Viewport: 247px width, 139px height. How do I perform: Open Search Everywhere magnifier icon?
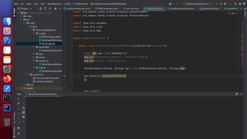click(235, 4)
